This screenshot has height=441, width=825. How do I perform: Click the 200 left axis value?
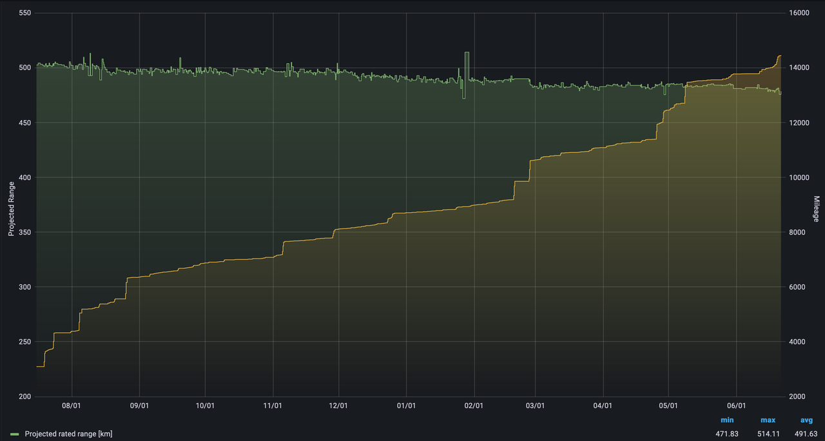(x=26, y=397)
